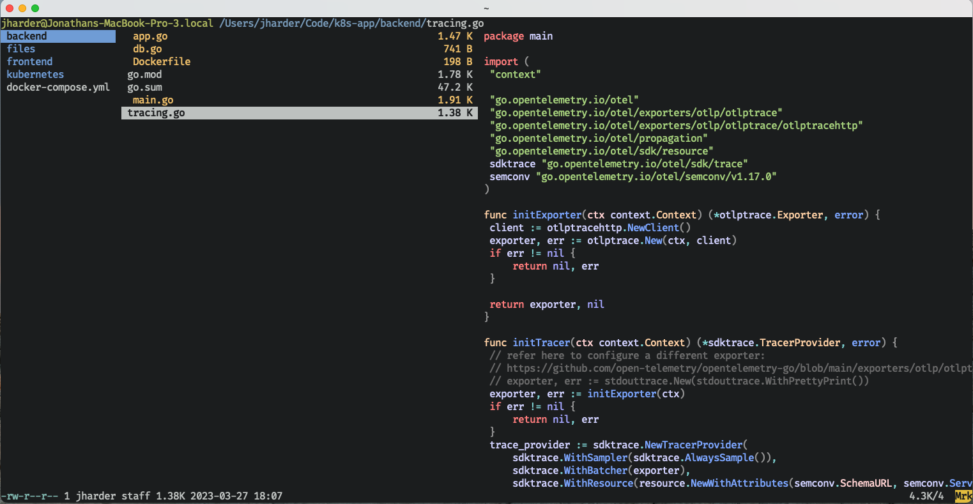This screenshot has width=973, height=504.
Task: Click the 198 B size of Dockerfile
Action: click(x=458, y=62)
